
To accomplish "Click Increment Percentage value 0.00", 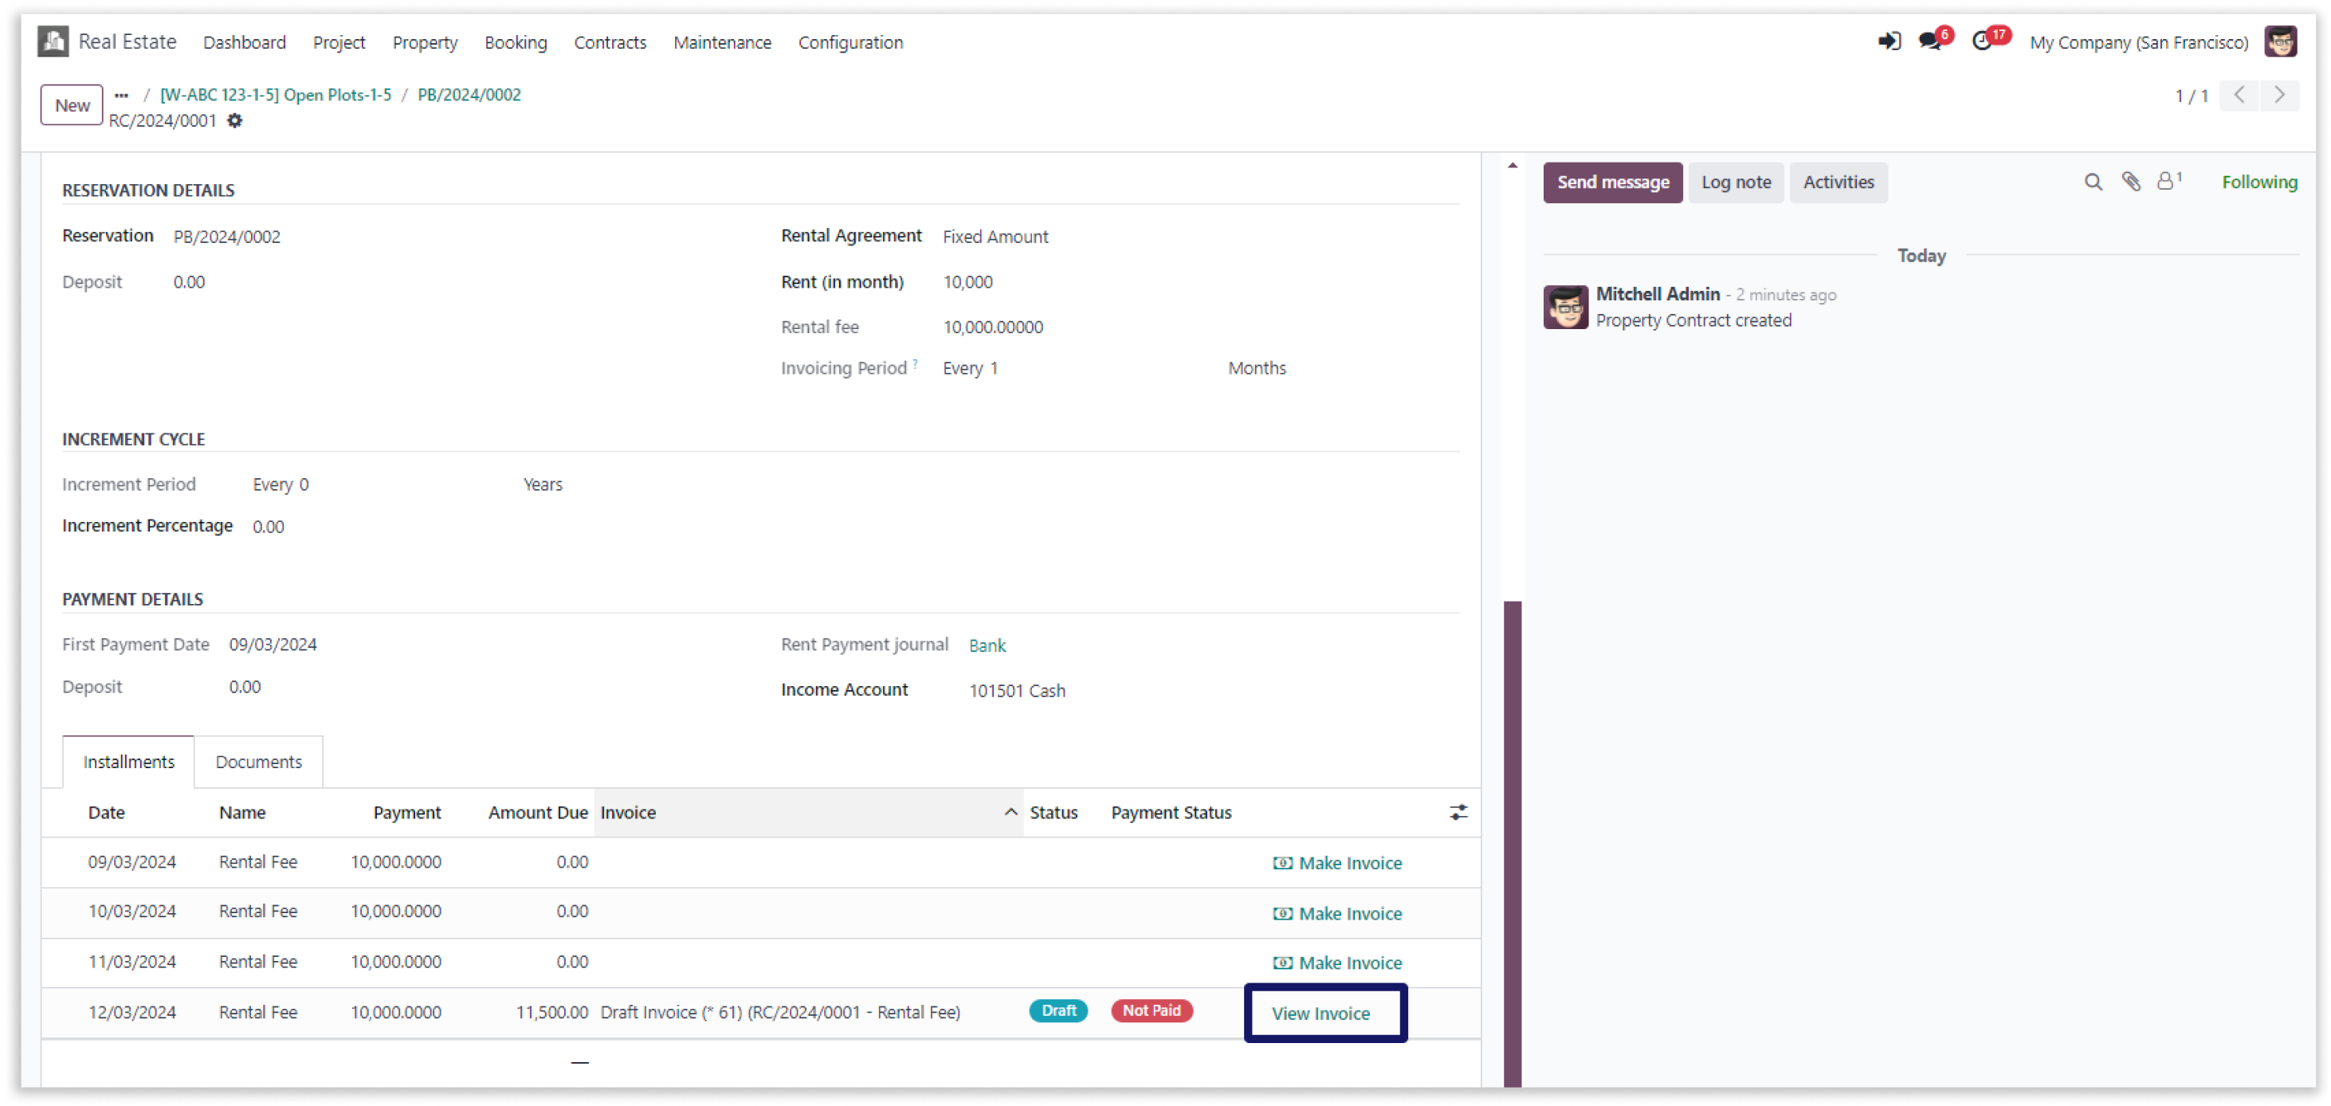I will pos(268,527).
